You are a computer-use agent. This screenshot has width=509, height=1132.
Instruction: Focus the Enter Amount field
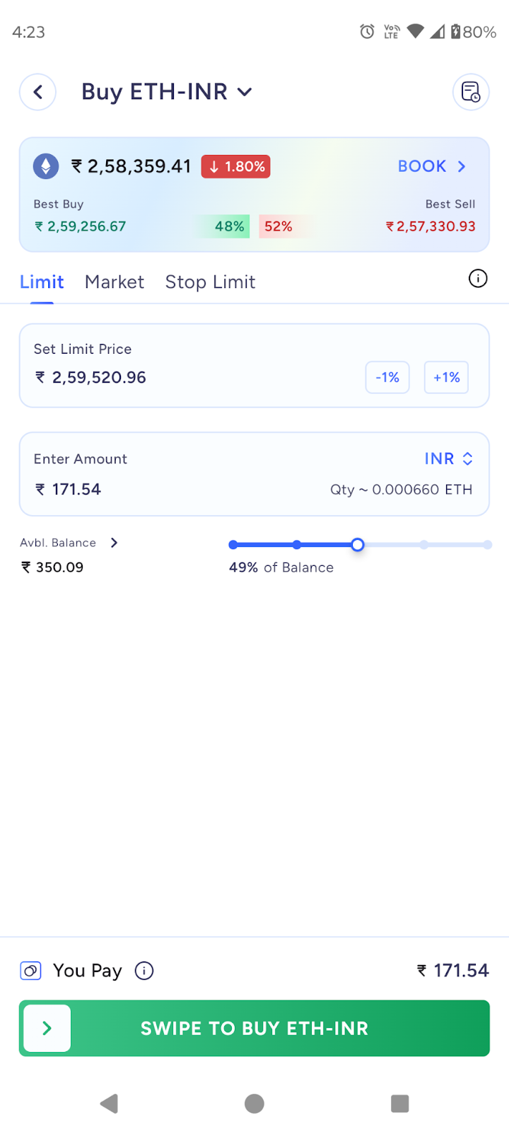[255, 474]
